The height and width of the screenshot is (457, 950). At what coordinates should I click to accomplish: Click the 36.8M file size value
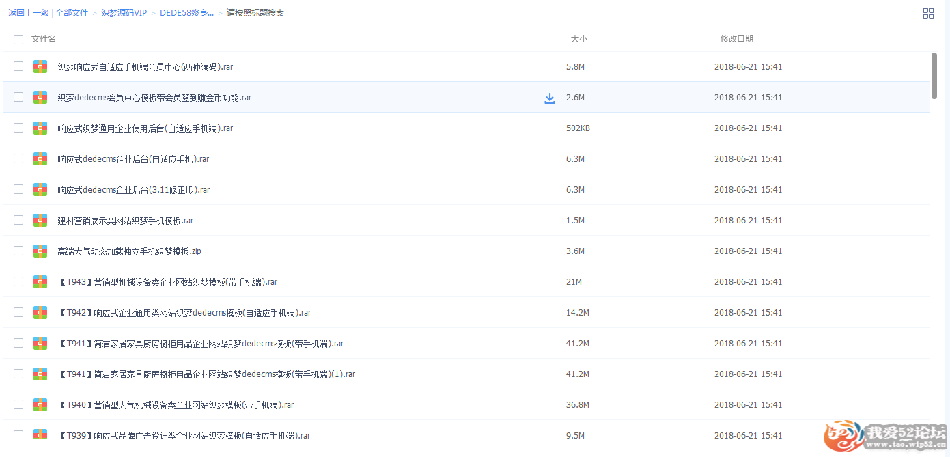click(x=578, y=405)
